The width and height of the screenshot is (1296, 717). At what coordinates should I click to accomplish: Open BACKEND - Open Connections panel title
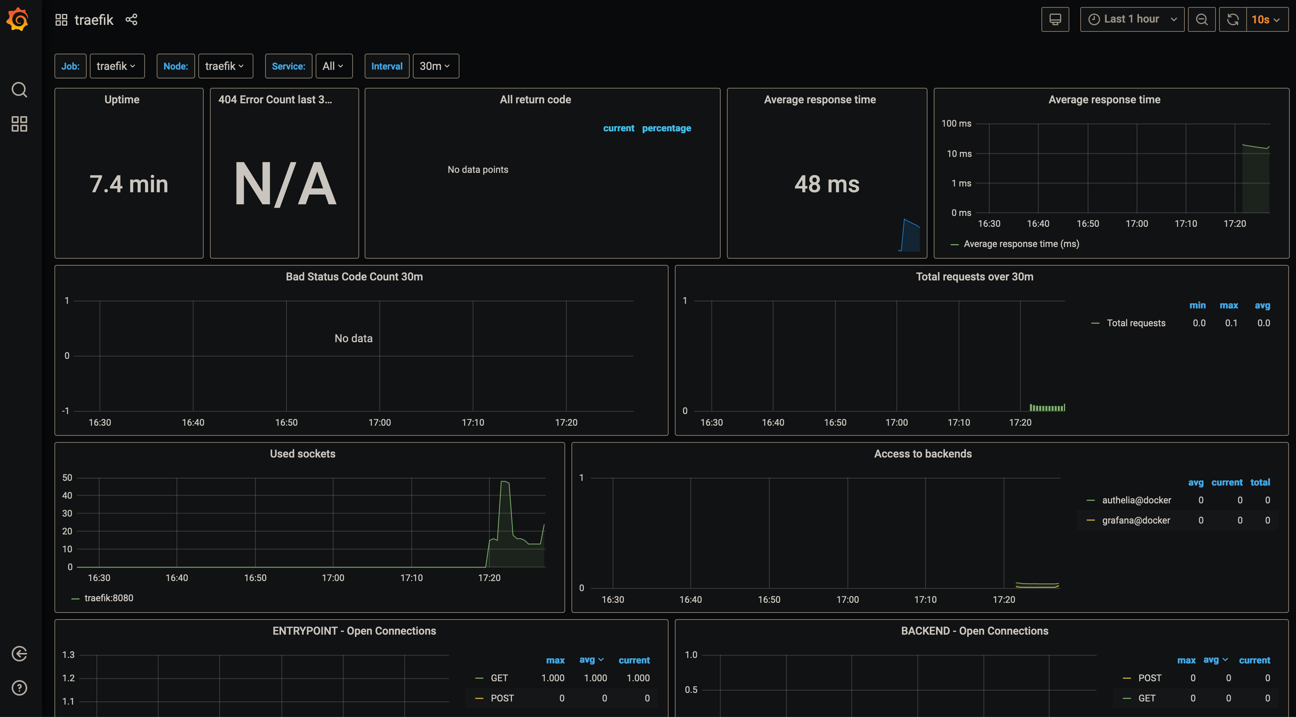coord(975,630)
